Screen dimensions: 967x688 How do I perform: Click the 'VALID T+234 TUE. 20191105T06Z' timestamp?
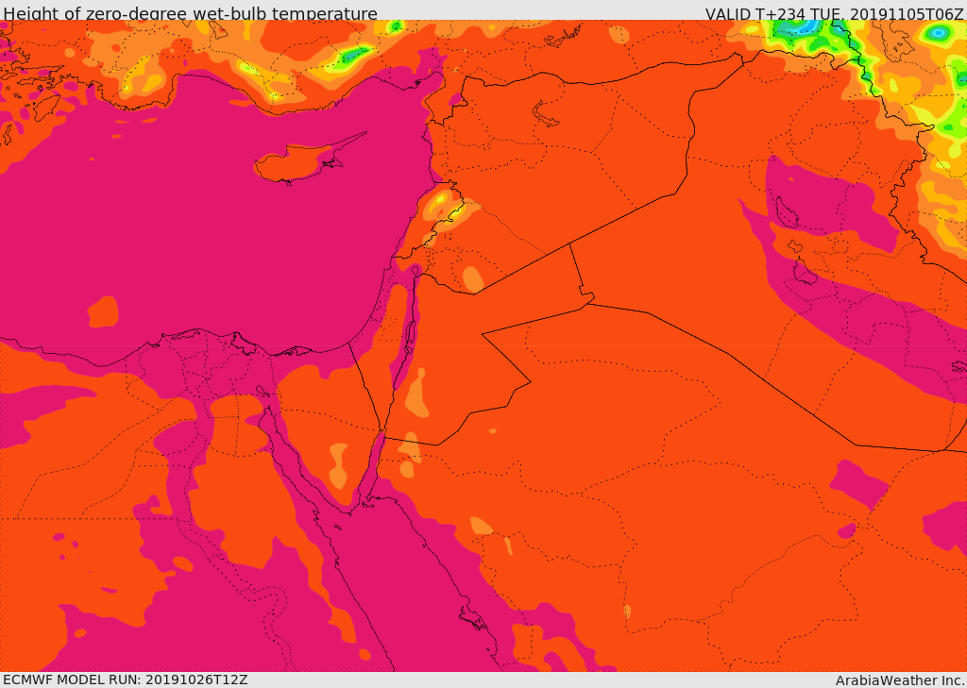coord(834,13)
